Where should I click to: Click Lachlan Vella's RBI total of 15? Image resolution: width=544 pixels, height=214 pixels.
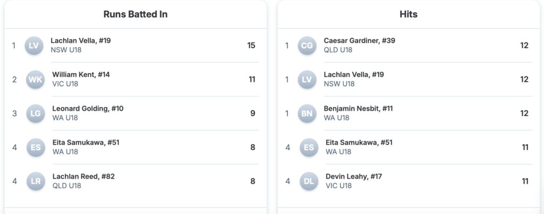(251, 46)
